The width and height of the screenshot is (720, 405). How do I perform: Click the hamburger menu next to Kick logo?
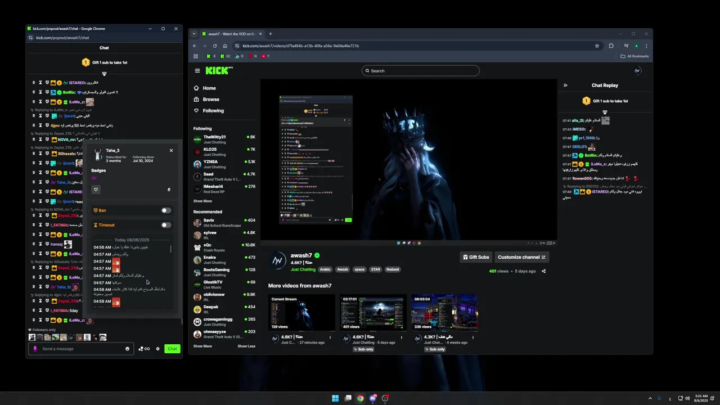coord(197,71)
